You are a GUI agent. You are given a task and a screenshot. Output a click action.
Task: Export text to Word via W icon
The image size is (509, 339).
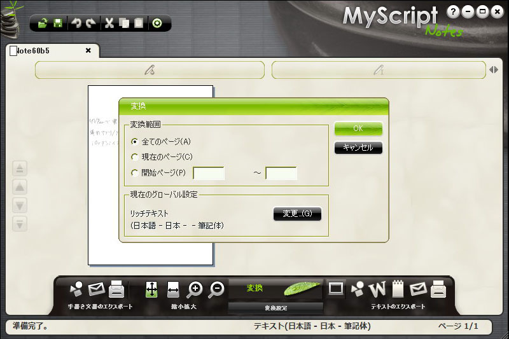click(377, 289)
